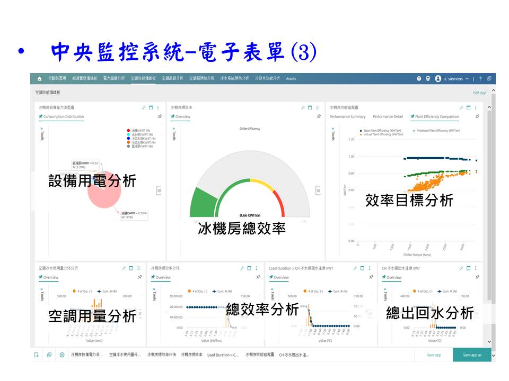The width and height of the screenshot is (509, 381).
Task: Open wrench settings on plant efficiency panel
Action: point(461,107)
